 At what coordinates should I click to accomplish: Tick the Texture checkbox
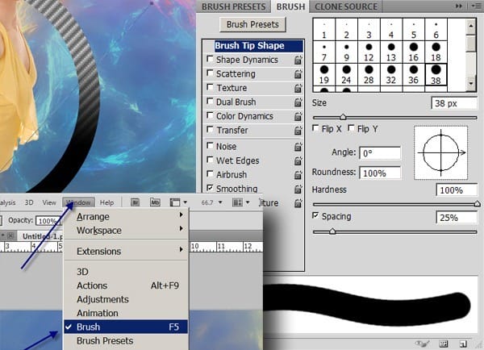coord(210,87)
